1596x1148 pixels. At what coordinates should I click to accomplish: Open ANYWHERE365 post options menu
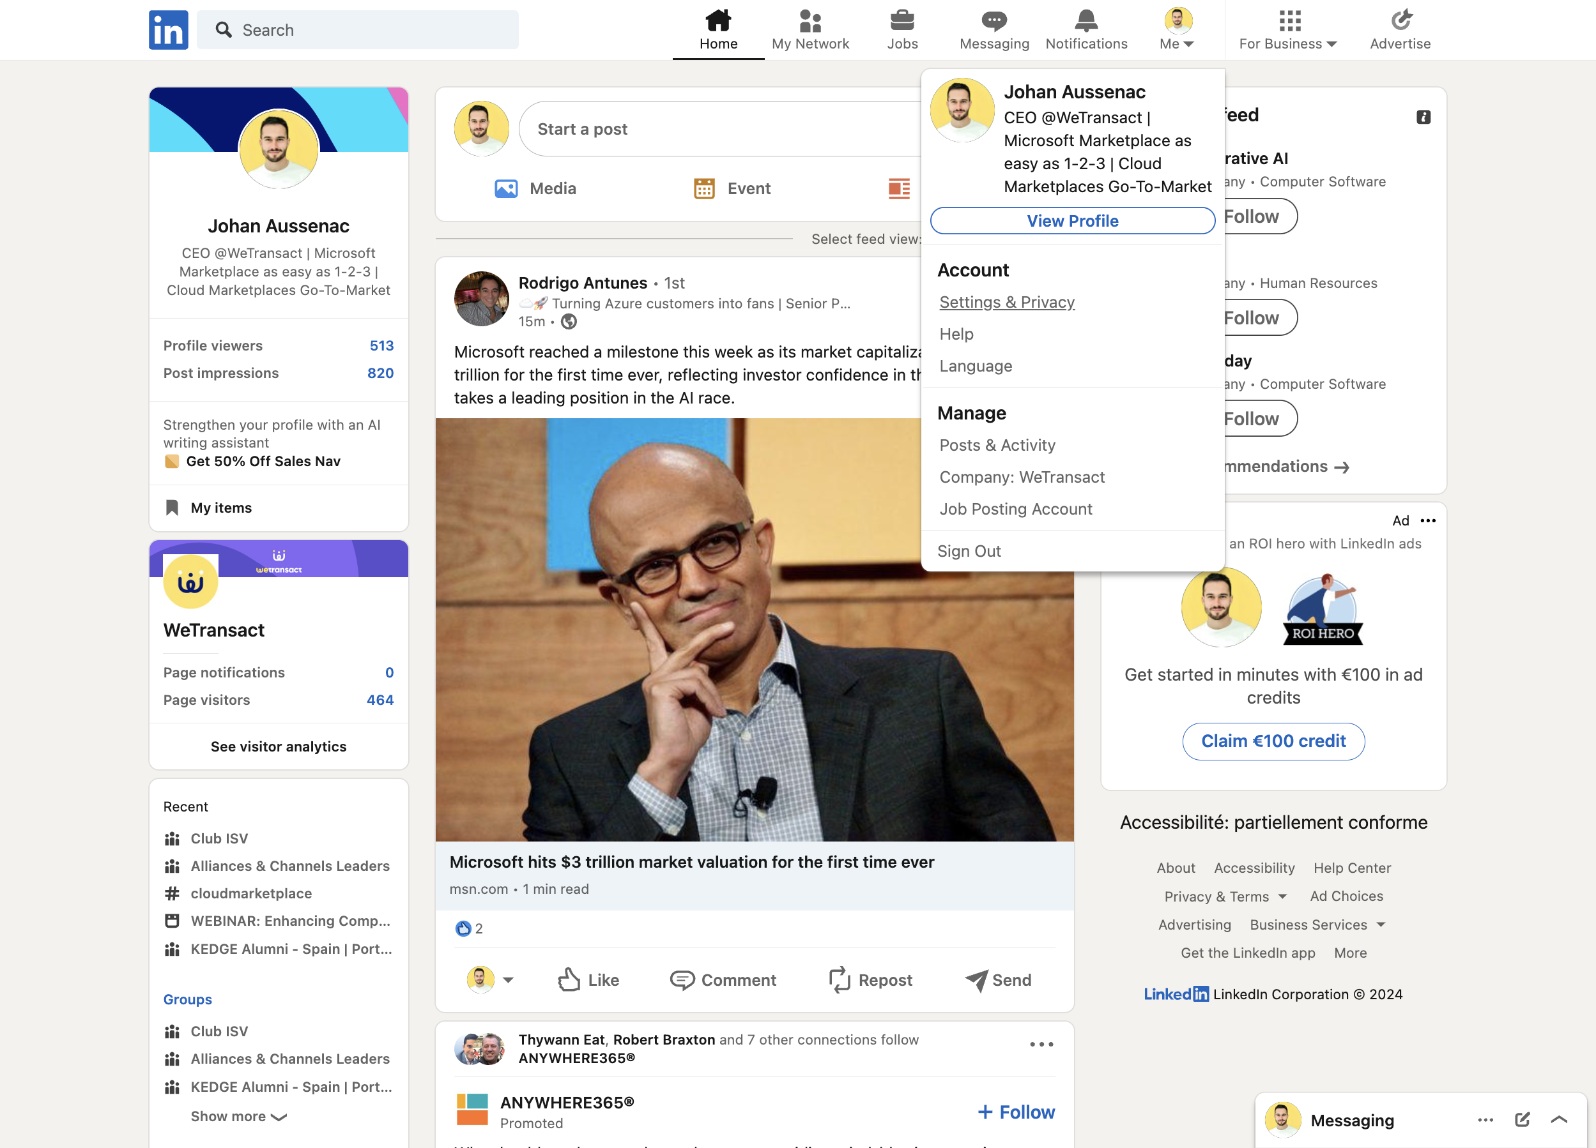pos(1041,1045)
